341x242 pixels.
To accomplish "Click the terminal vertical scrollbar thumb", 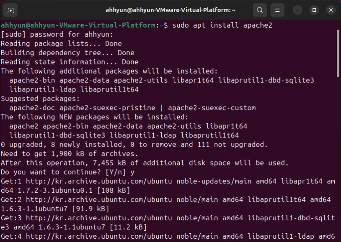I will (338, 53).
